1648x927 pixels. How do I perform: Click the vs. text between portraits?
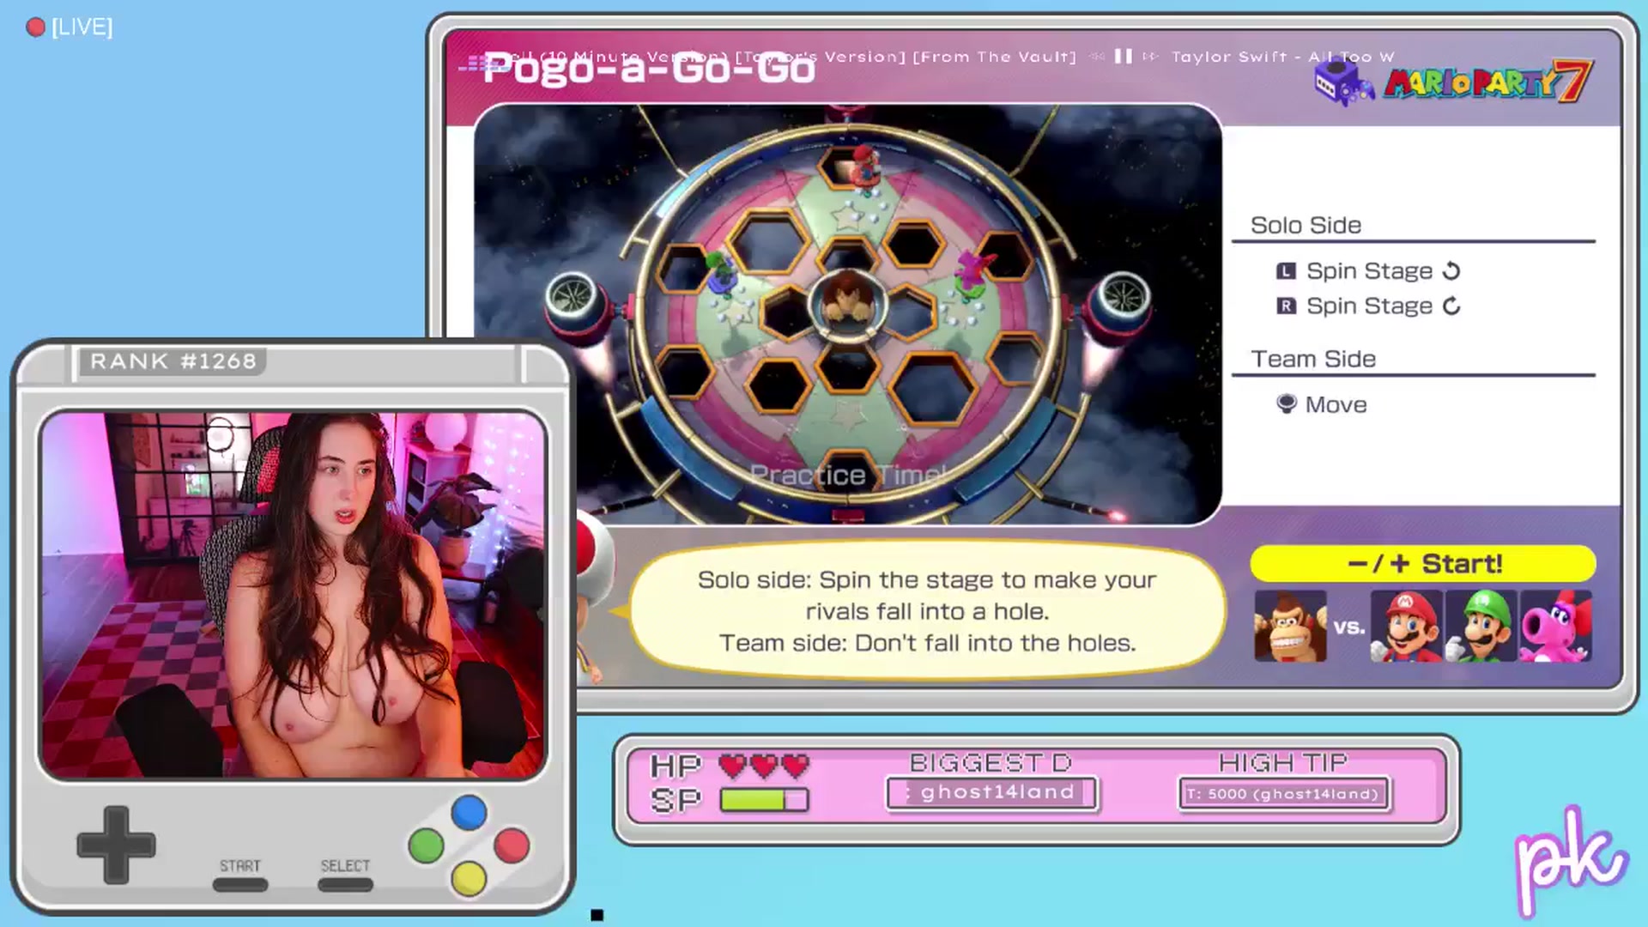(x=1348, y=627)
